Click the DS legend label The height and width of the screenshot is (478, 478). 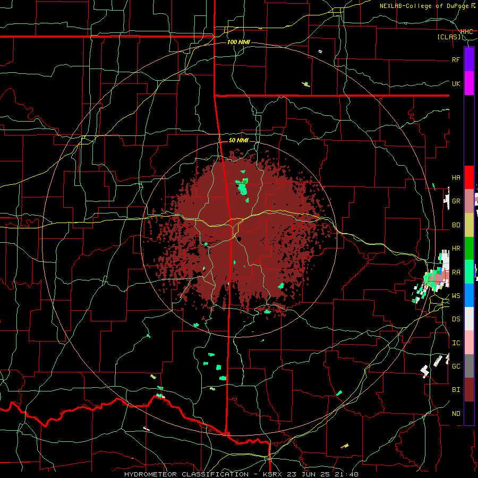pyautogui.click(x=456, y=319)
